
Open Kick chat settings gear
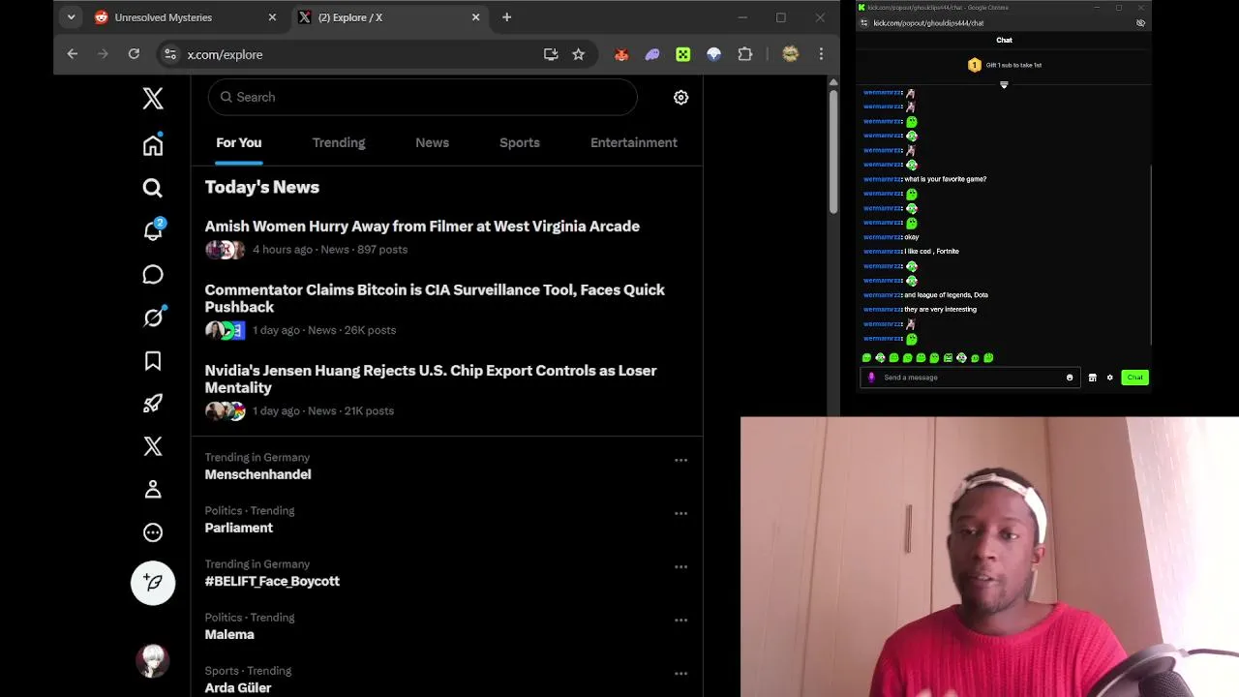1110,378
